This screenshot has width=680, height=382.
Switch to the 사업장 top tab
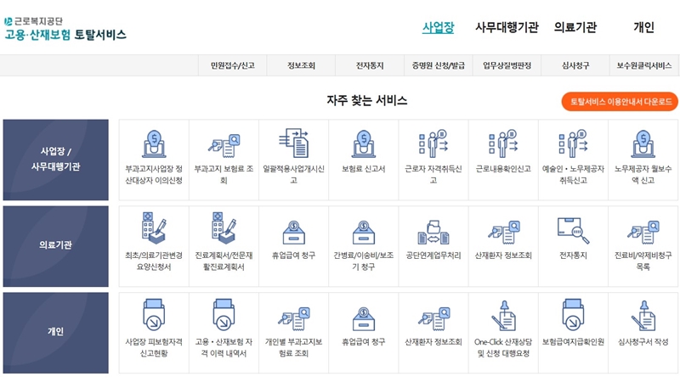tap(438, 27)
